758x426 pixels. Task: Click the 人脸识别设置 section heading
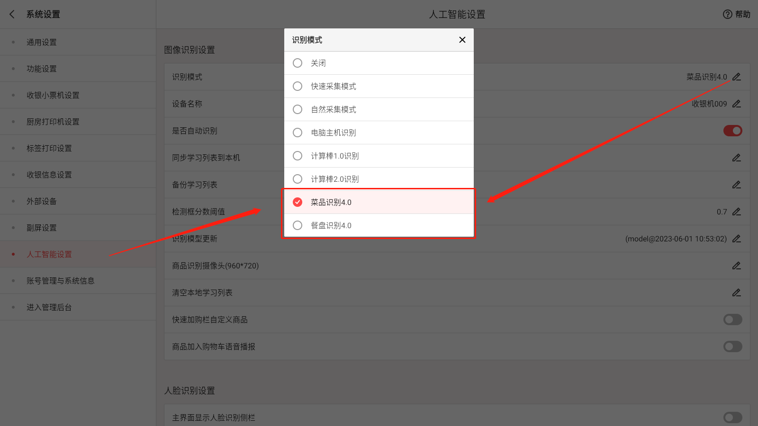189,390
